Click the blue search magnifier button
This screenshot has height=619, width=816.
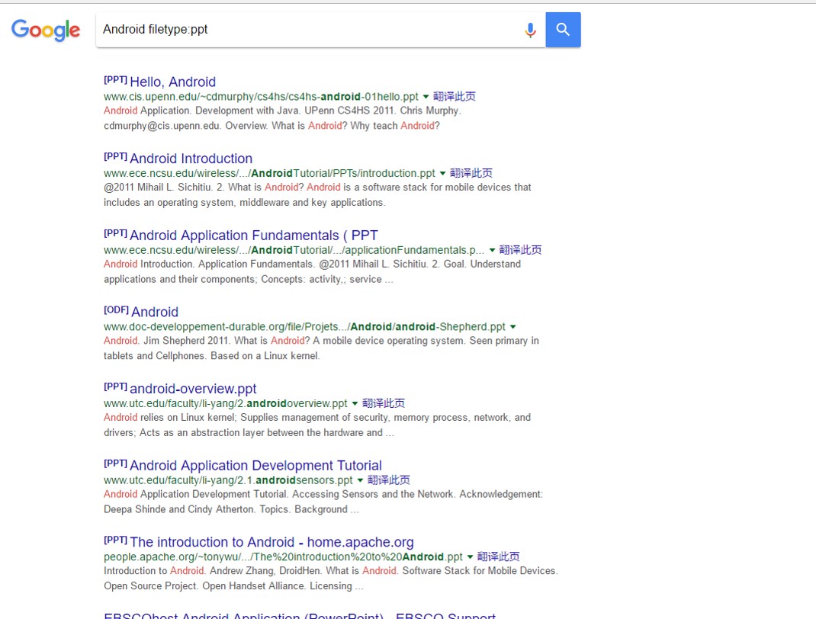click(563, 30)
